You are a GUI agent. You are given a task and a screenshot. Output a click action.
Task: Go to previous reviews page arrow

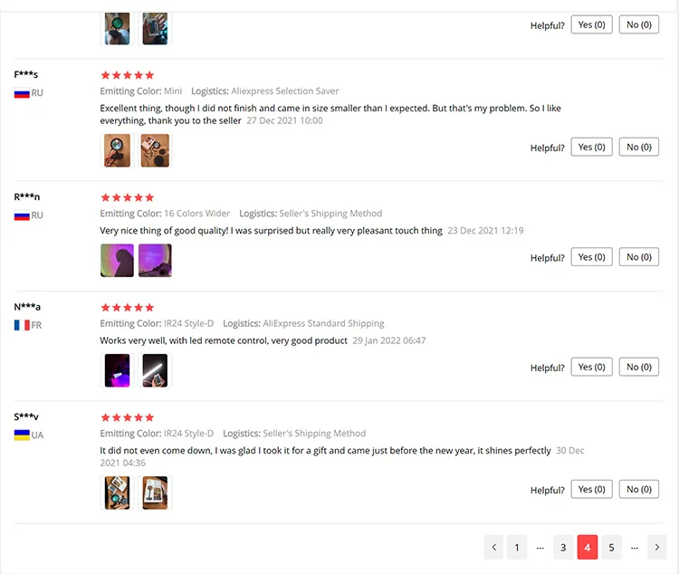pos(493,547)
